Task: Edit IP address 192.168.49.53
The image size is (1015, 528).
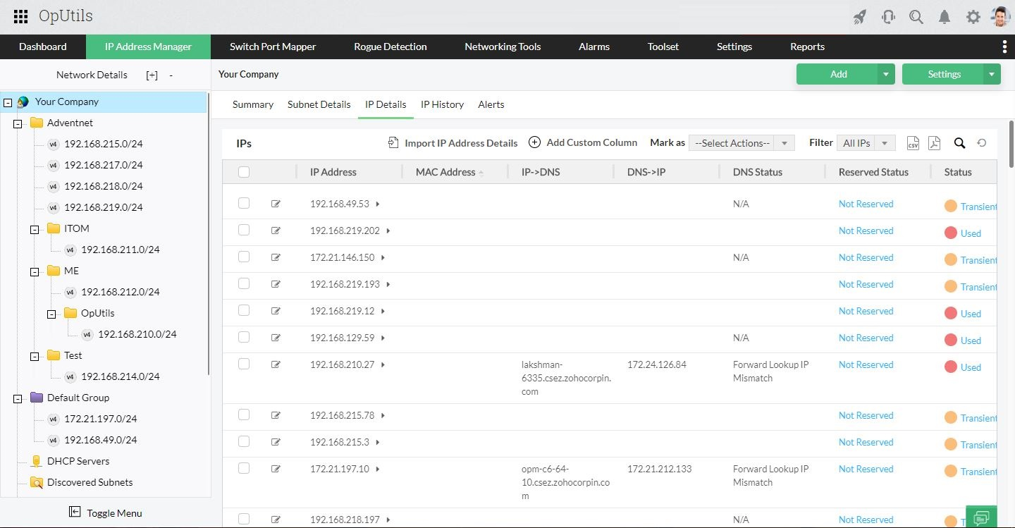Action: [x=276, y=203]
